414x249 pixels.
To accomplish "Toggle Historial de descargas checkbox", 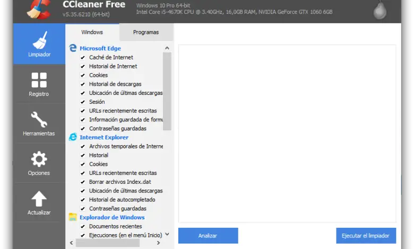I will [83, 84].
